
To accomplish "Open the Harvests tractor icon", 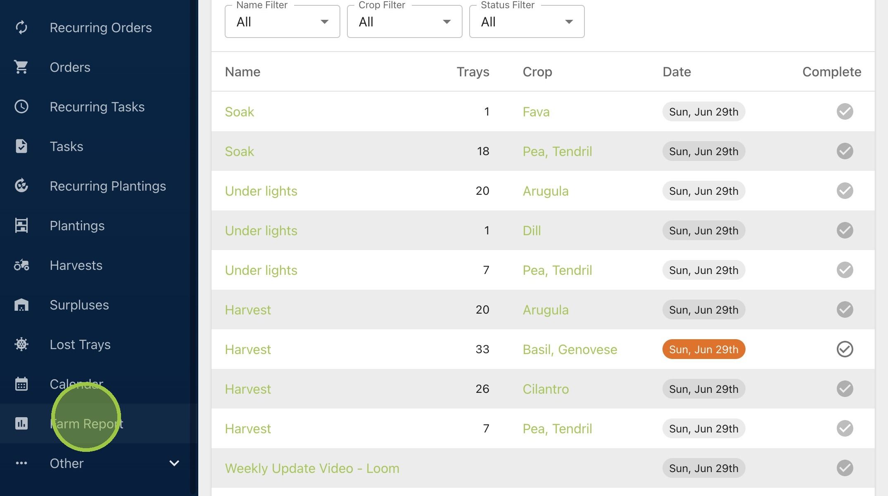I will [21, 265].
